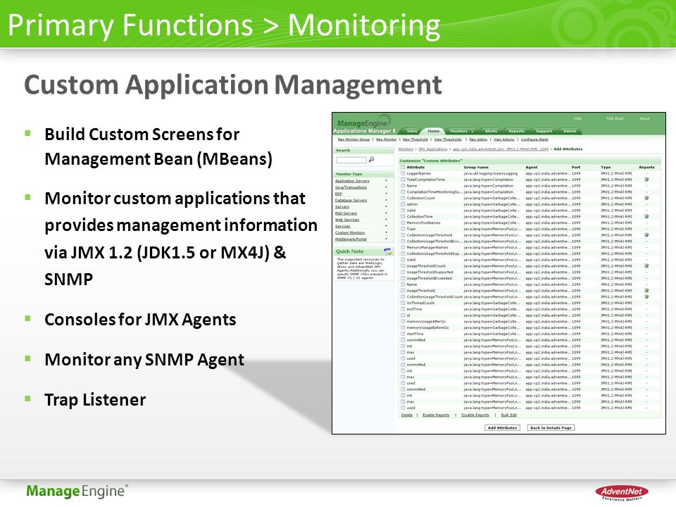Screen dimensions: 676x507
Task: Click the Quick Note icon
Action: click(387, 251)
